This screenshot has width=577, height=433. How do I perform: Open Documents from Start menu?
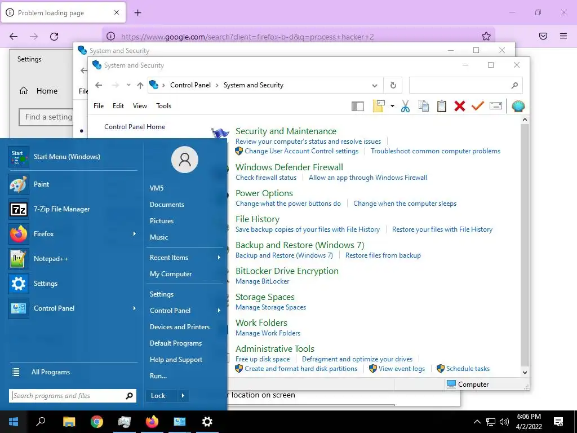[167, 204]
